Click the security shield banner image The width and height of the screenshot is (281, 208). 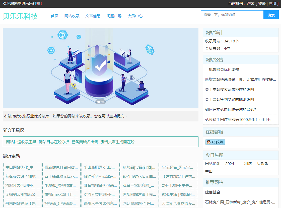pyautogui.click(x=101, y=68)
